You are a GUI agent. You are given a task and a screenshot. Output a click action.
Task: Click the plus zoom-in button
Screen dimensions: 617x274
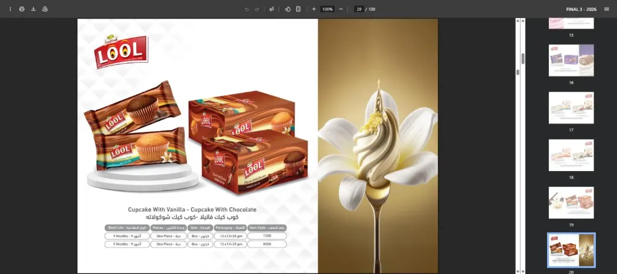(314, 9)
